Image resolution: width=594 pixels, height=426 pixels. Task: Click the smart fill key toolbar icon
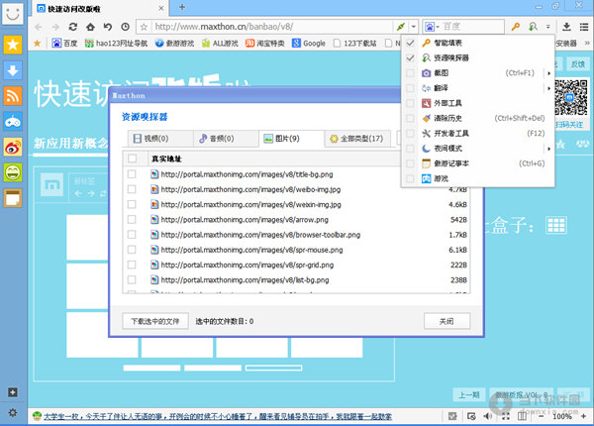point(515,27)
